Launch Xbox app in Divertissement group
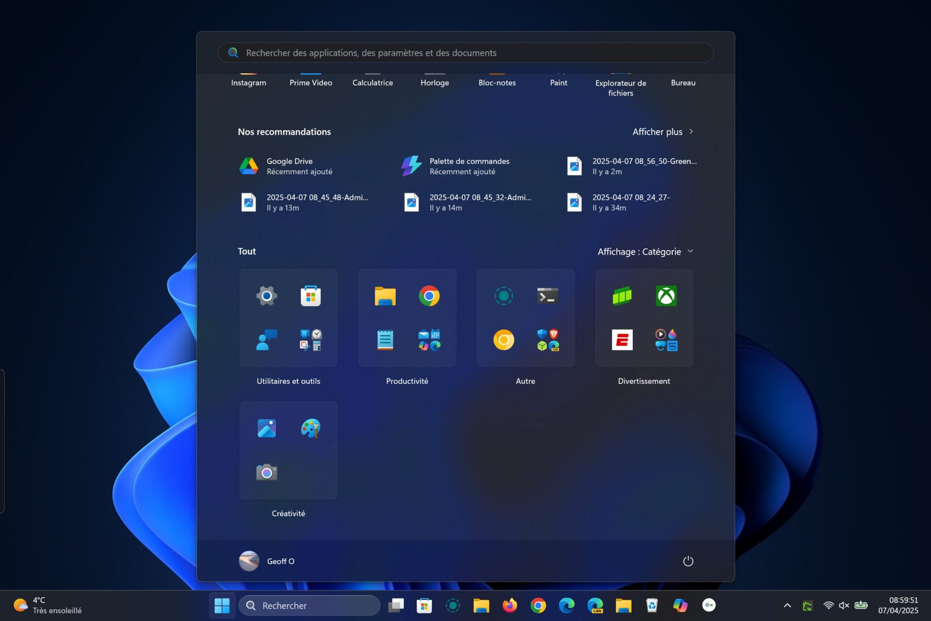This screenshot has height=621, width=931. click(x=666, y=295)
